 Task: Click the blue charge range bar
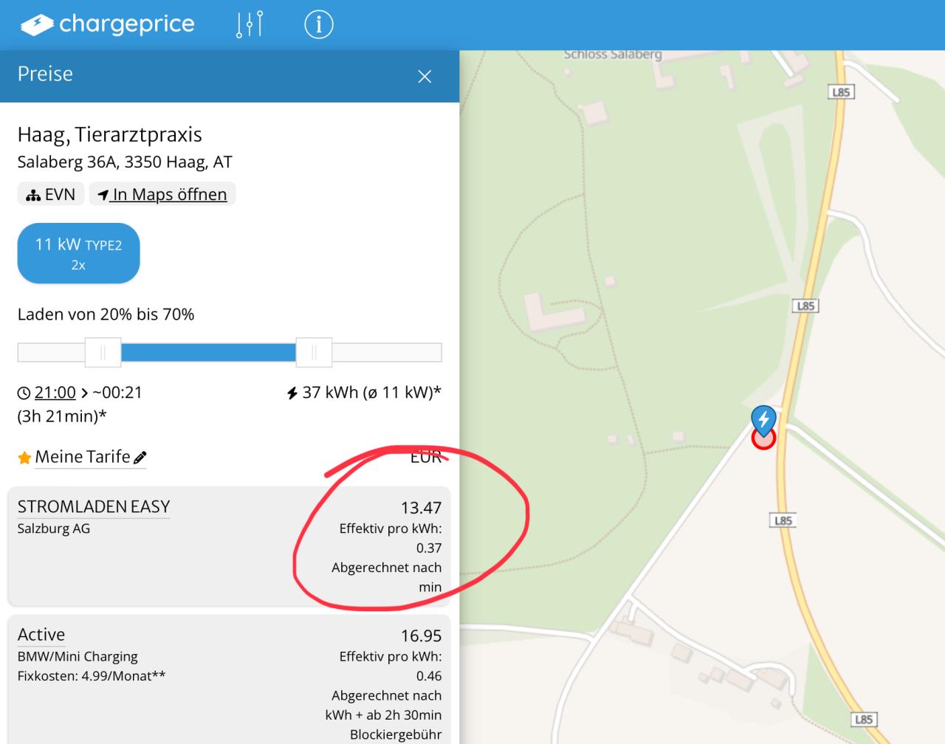pos(208,353)
